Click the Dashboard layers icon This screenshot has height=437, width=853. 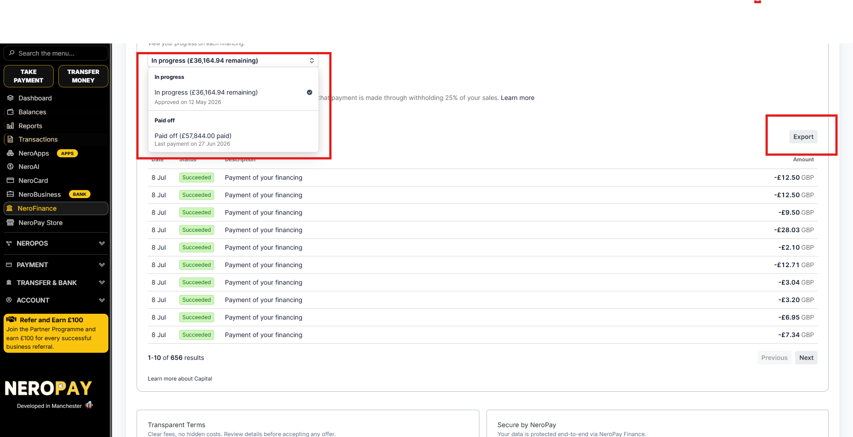(10, 98)
